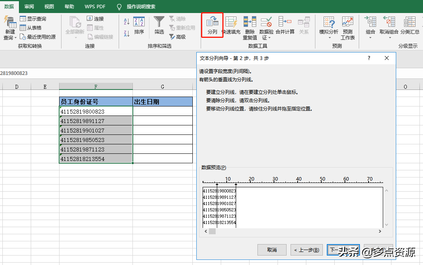Click 清除 (Clear) filter

pyautogui.click(x=177, y=19)
